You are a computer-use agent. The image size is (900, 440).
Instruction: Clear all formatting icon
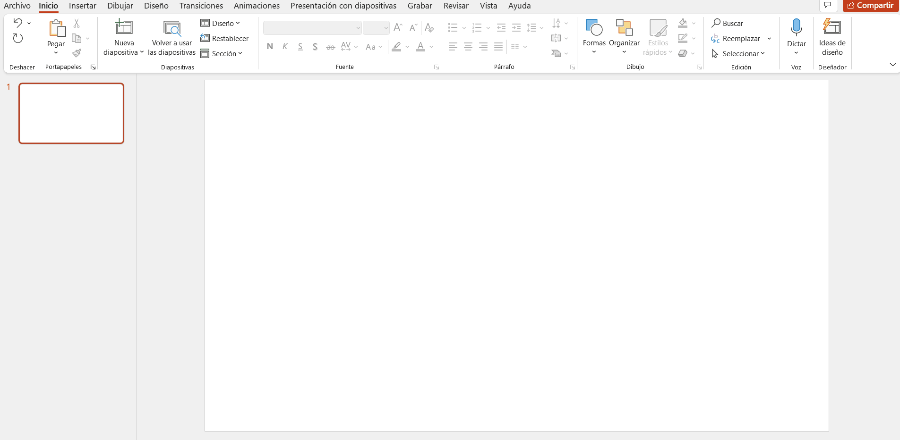[429, 27]
